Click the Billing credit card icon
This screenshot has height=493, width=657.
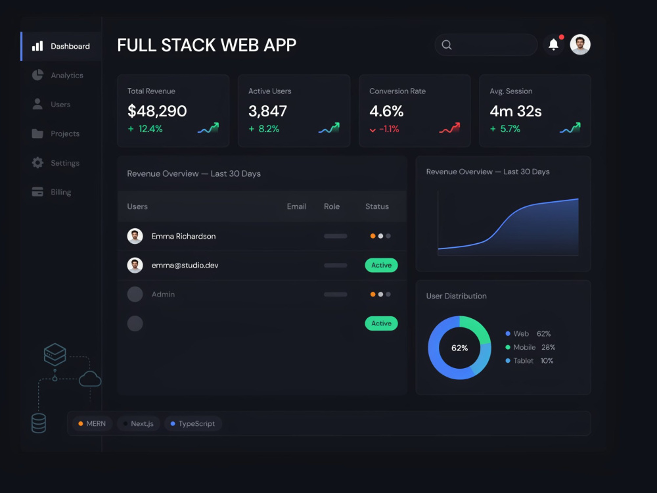(x=37, y=191)
